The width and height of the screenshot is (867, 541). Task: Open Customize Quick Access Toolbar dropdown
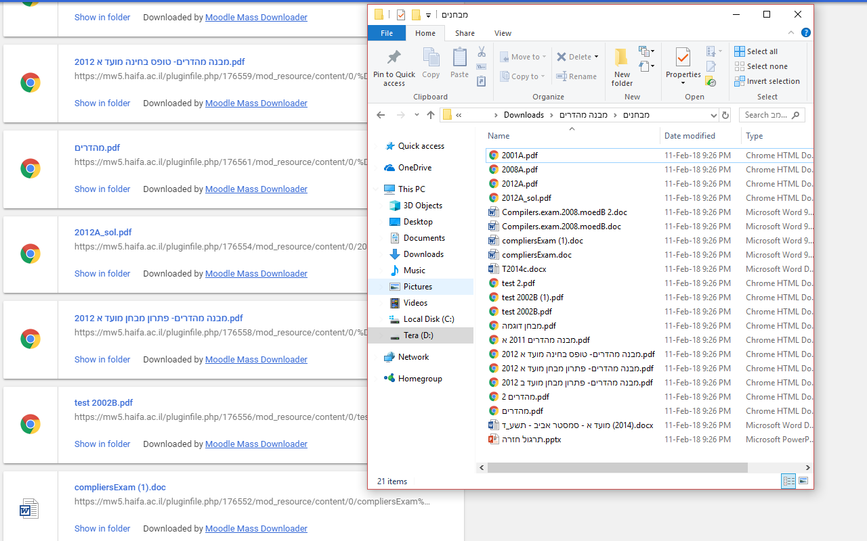tap(429, 15)
